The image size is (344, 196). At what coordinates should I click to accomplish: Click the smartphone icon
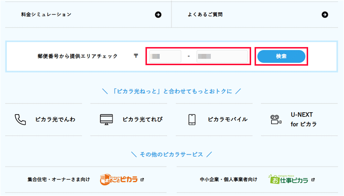pos(193,119)
